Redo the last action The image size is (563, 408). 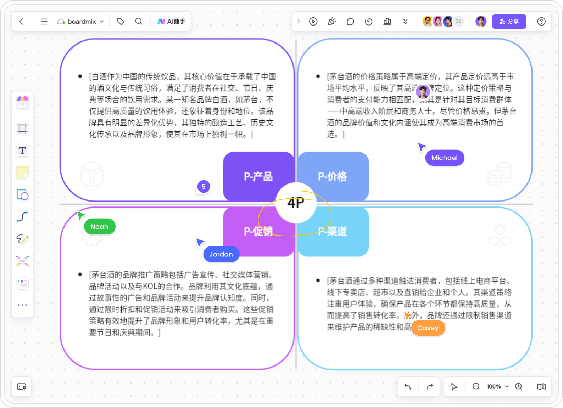[430, 386]
